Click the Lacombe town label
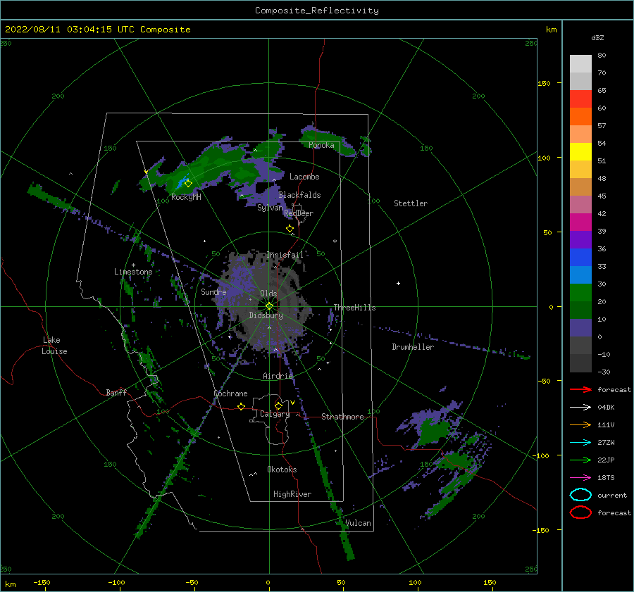The image size is (634, 592). [304, 177]
